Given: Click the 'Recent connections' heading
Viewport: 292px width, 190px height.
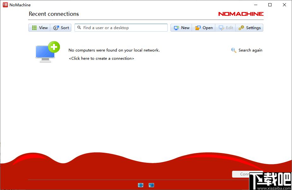Looking at the screenshot, I should [x=54, y=14].
